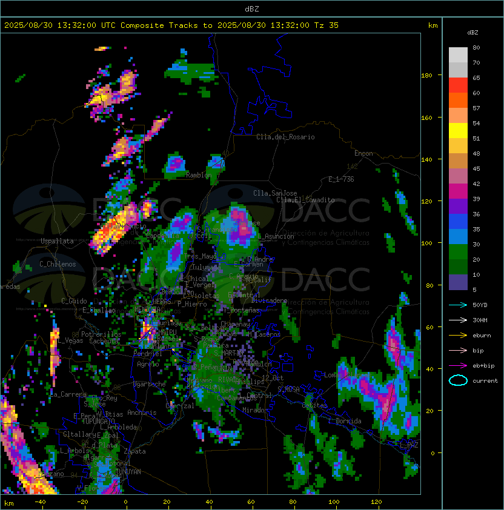Click the 'La_Carrera' map label

coord(68,394)
